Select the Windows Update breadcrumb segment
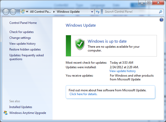The width and height of the screenshot is (166, 122). pyautogui.click(x=68, y=12)
